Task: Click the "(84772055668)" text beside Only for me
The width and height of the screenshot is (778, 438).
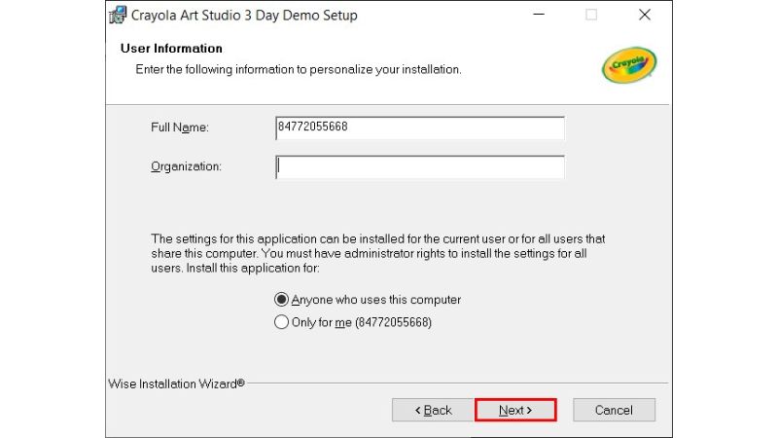Action: [393, 322]
